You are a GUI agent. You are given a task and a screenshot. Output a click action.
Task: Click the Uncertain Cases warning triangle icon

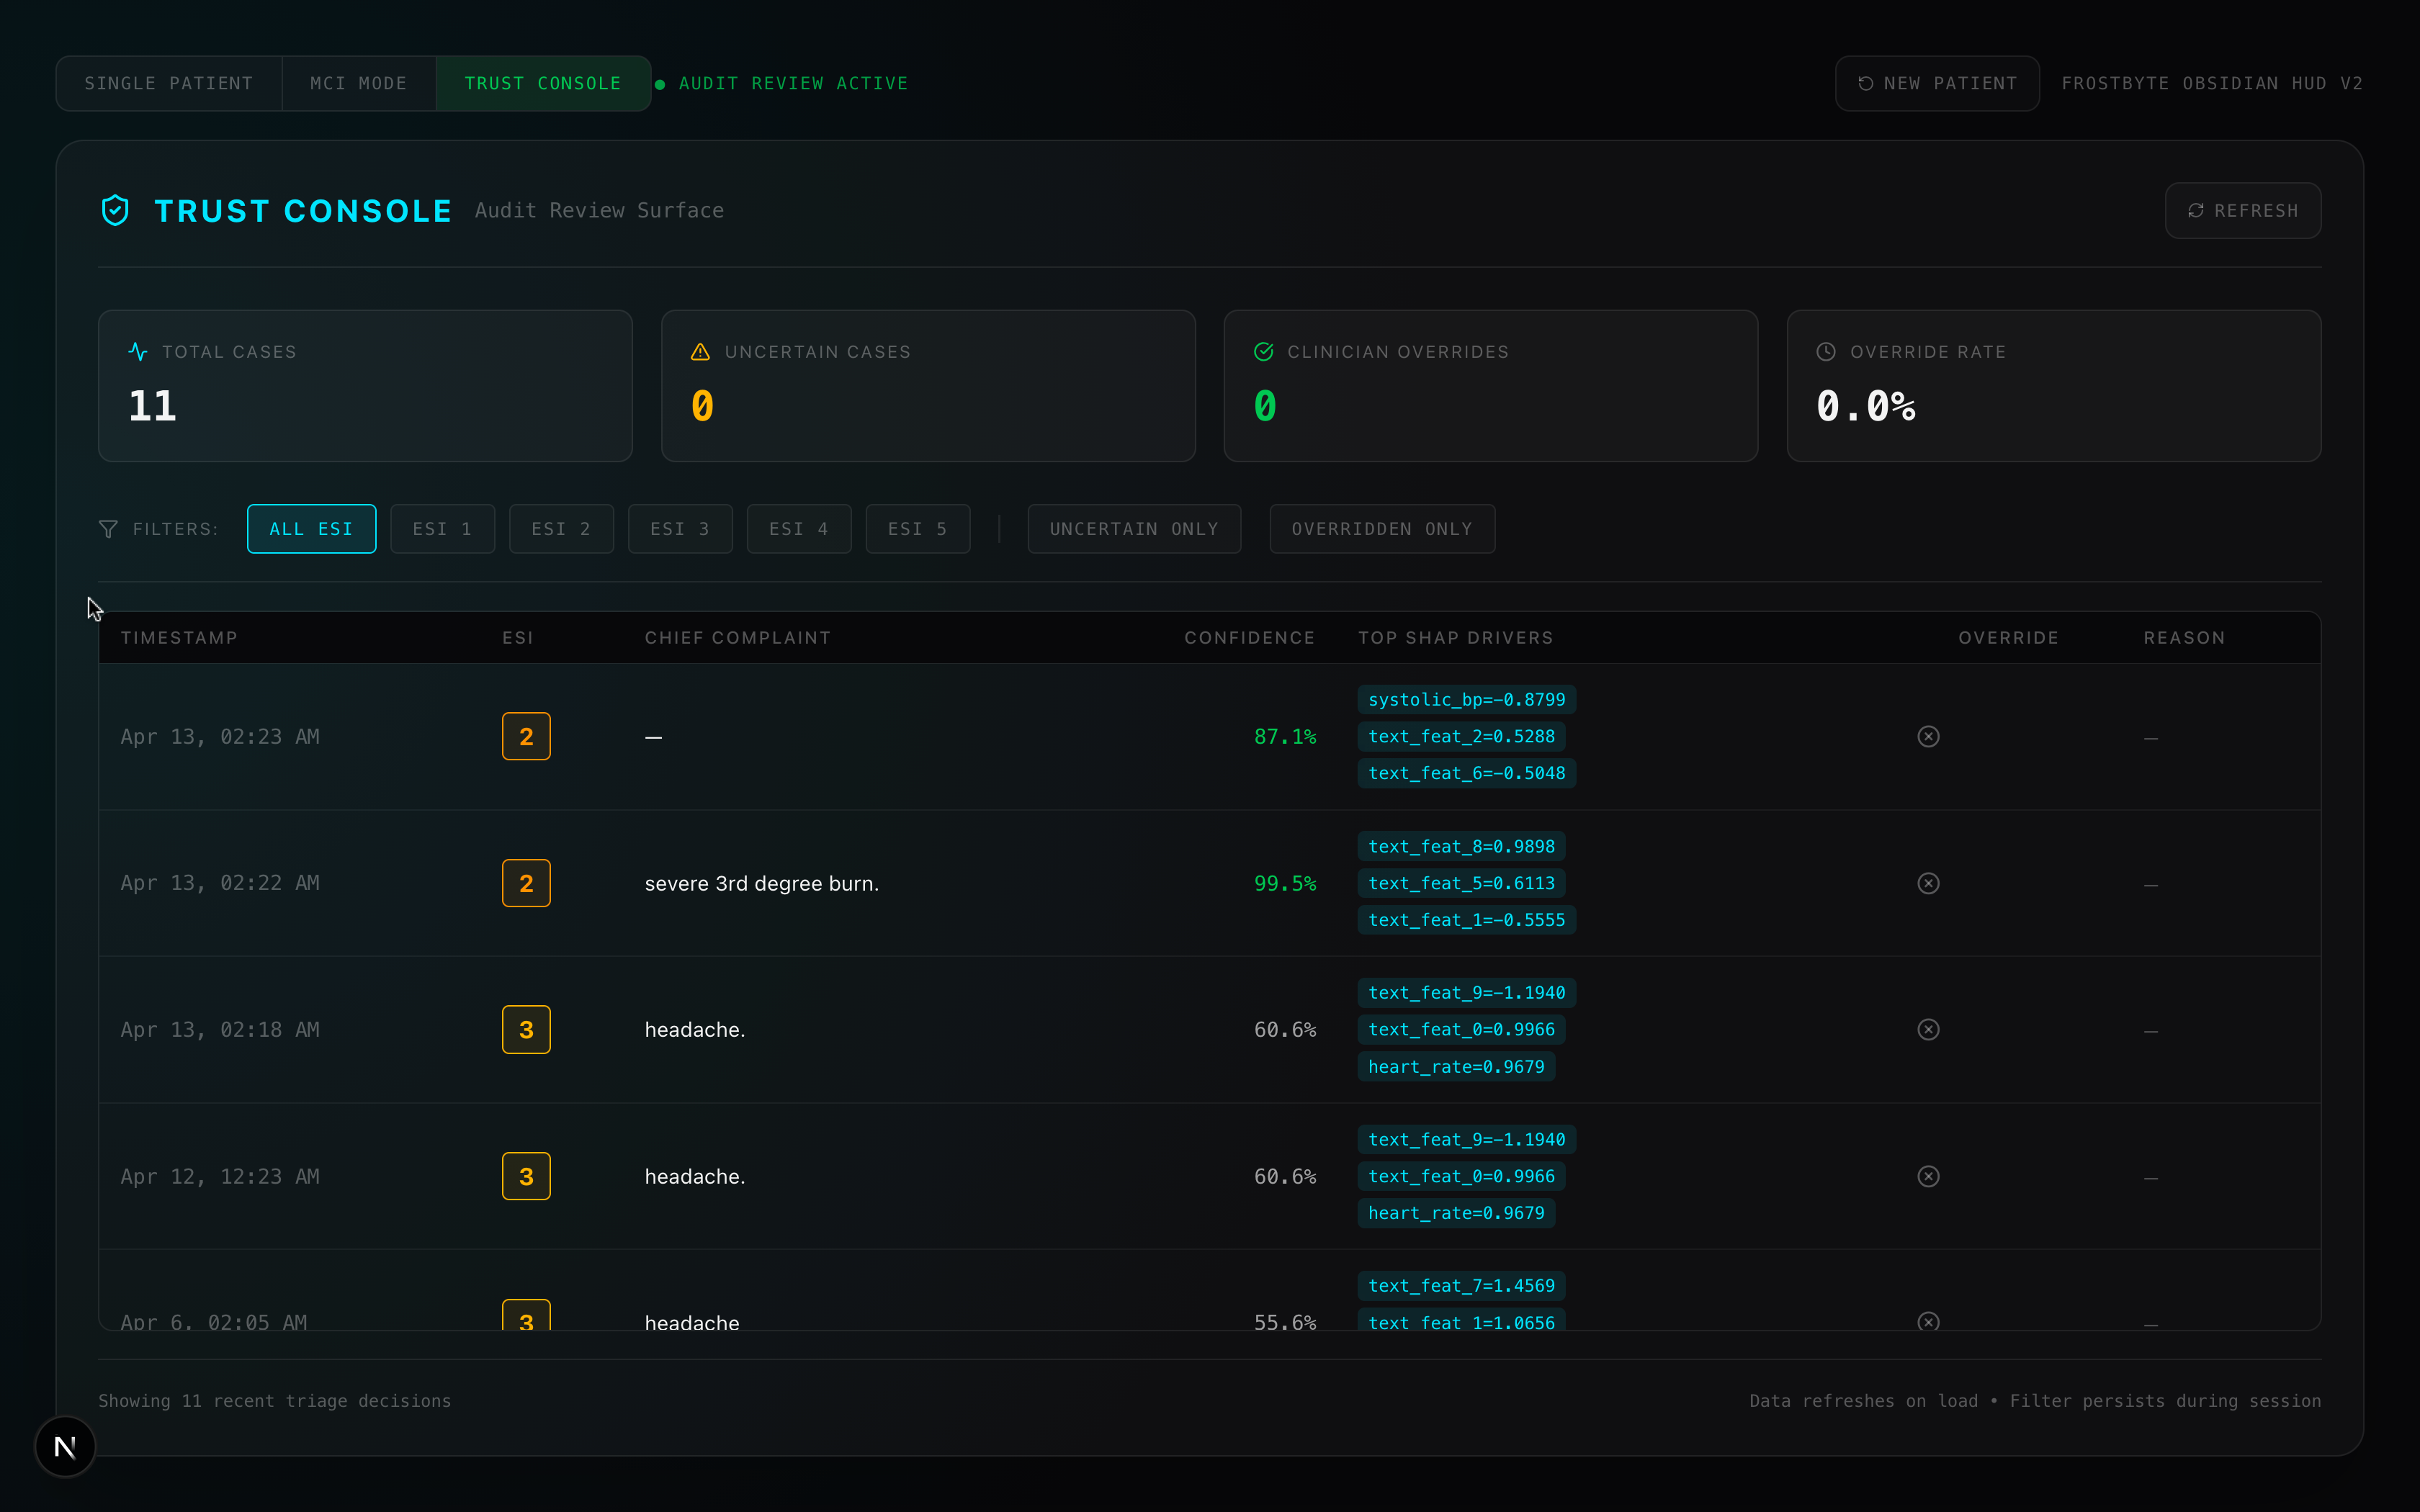[x=700, y=352]
